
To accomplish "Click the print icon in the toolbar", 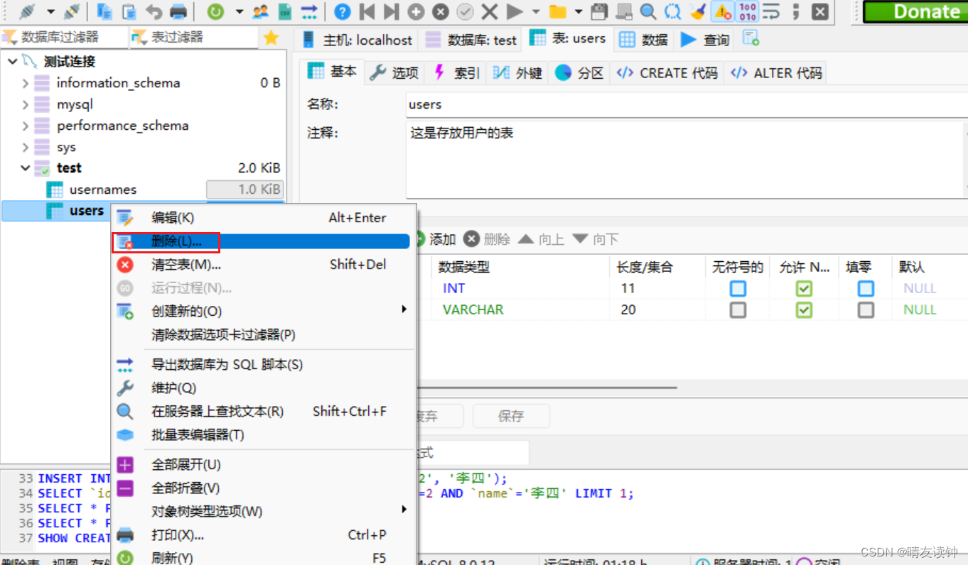I will (178, 11).
